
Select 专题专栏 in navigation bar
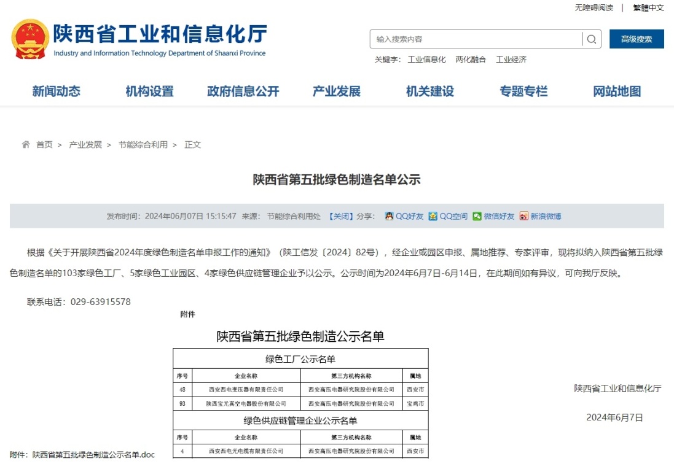pyautogui.click(x=523, y=91)
